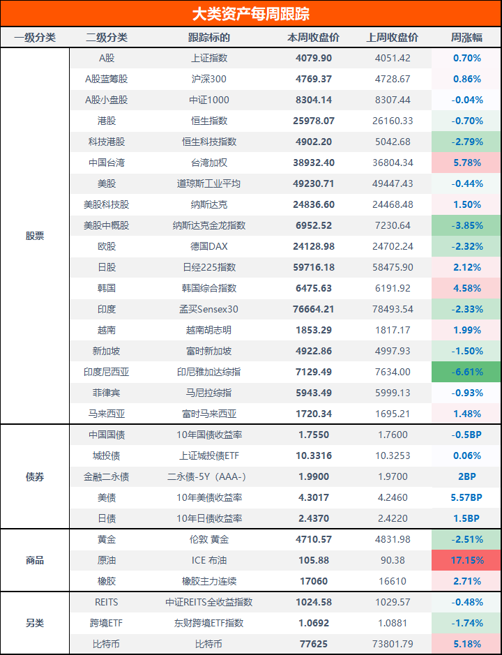Click the 比特币 closing price 77625
The height and width of the screenshot is (655, 502).
[x=313, y=644]
